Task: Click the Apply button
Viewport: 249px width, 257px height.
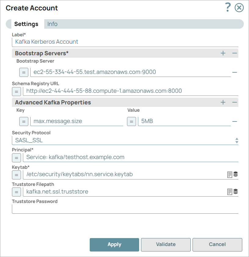Action: click(114, 244)
